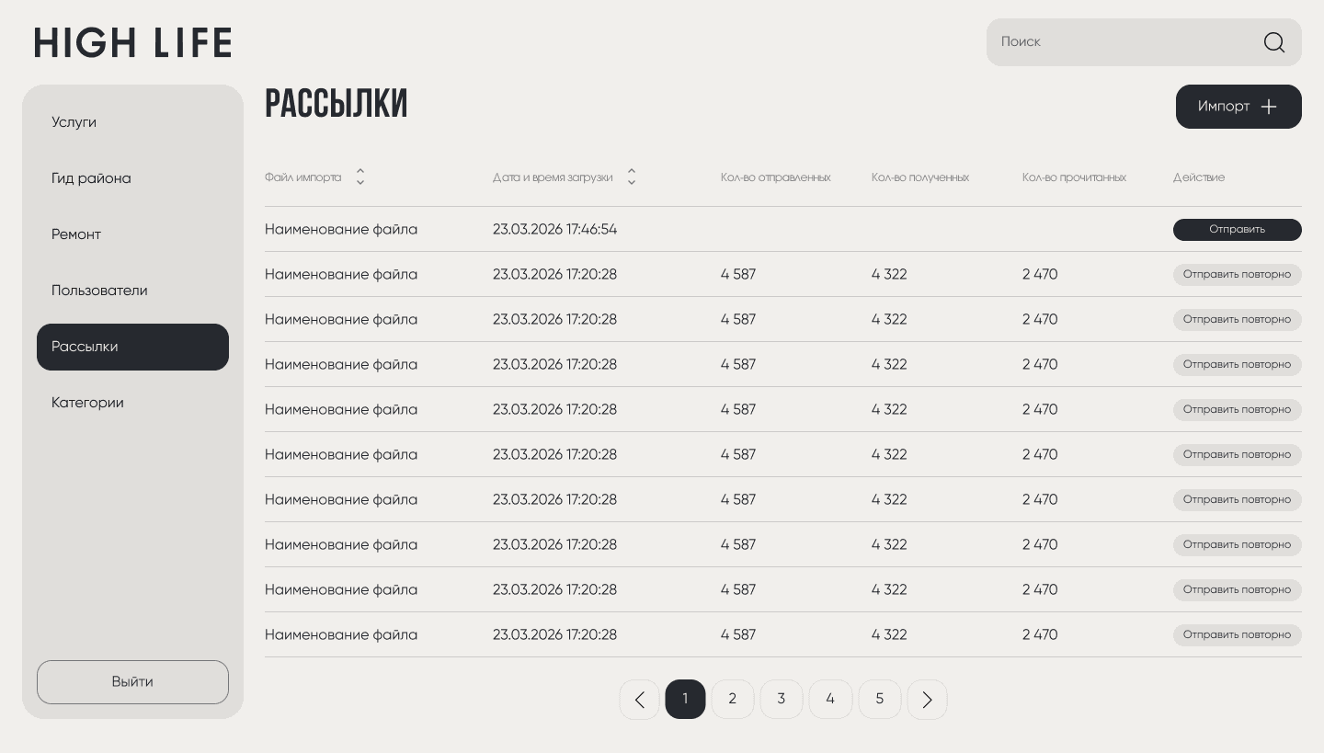
Task: Open Гид района section
Action: (x=91, y=178)
